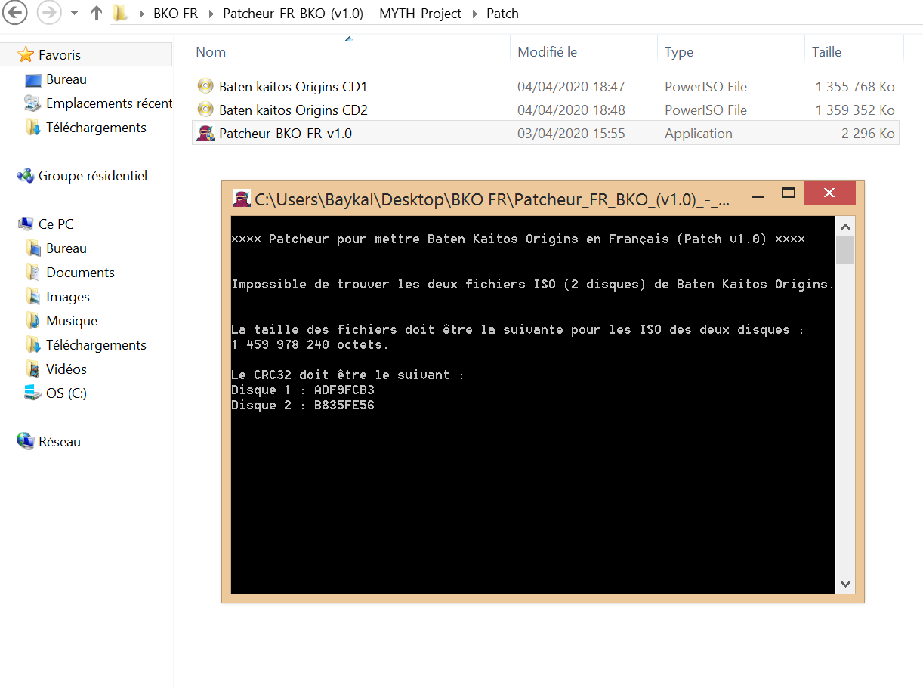This screenshot has width=923, height=691.
Task: Select file name Baten kaitos Origins CD2
Action: [x=293, y=110]
